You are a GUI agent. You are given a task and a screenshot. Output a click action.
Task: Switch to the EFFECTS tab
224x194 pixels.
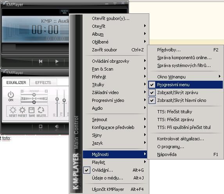tap(43, 82)
